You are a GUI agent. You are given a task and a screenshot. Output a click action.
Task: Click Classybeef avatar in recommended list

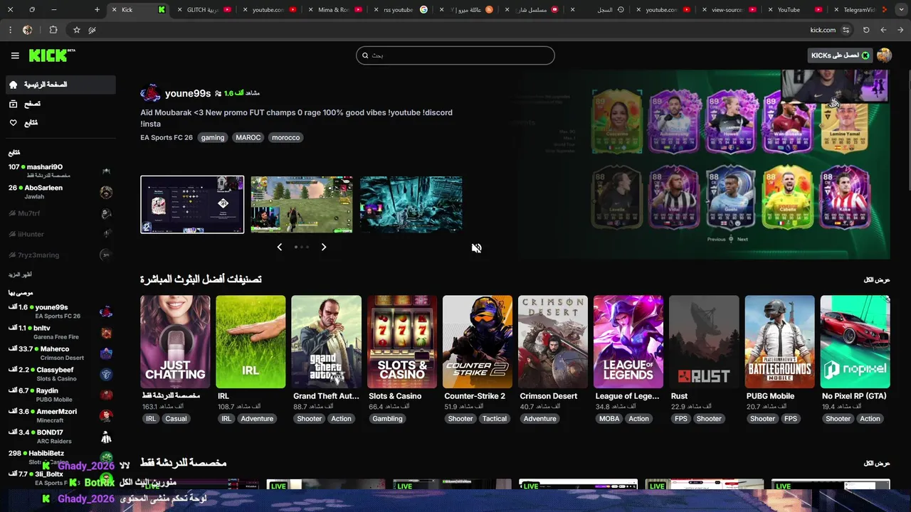pos(106,374)
